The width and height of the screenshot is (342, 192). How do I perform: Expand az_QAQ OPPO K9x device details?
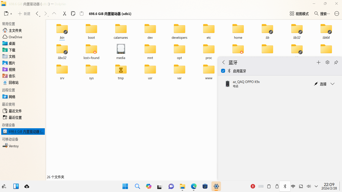332,84
